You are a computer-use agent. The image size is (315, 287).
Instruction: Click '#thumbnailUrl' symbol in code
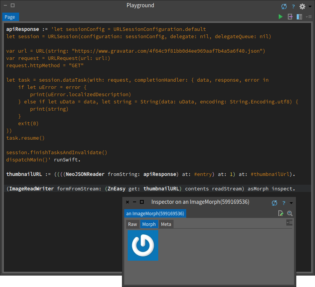point(270,174)
